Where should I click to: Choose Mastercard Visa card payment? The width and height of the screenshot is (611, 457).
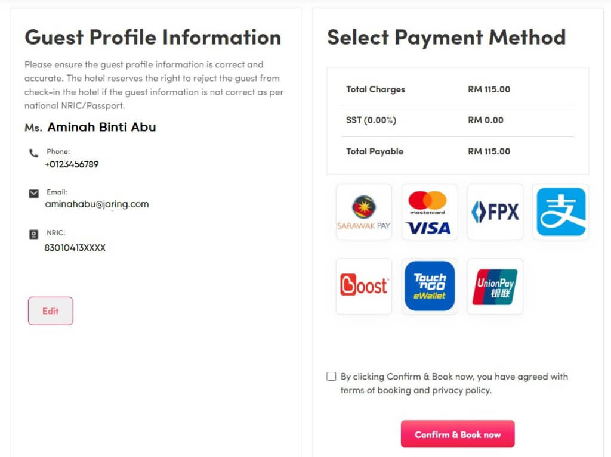pyautogui.click(x=430, y=212)
